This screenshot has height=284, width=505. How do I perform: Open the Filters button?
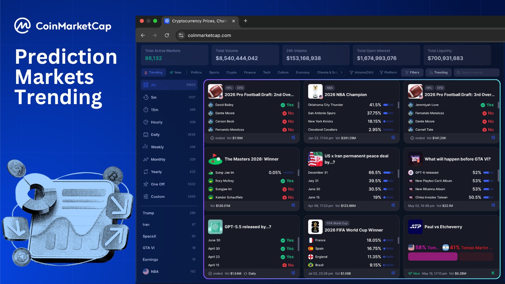click(412, 73)
